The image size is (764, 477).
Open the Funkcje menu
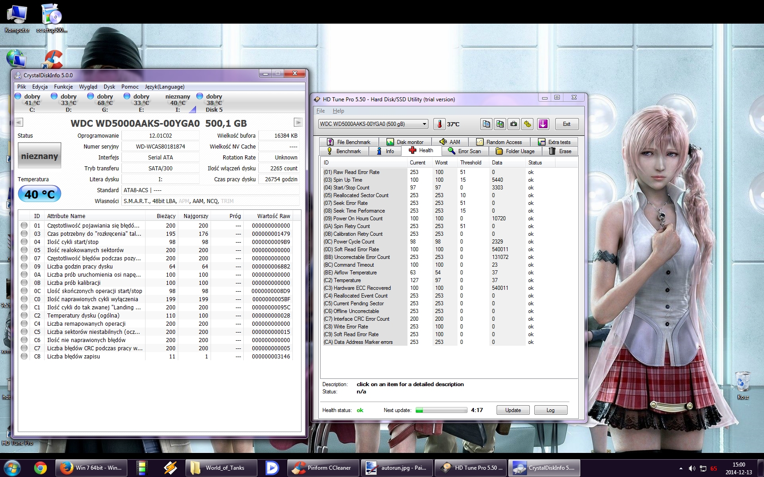click(x=63, y=87)
